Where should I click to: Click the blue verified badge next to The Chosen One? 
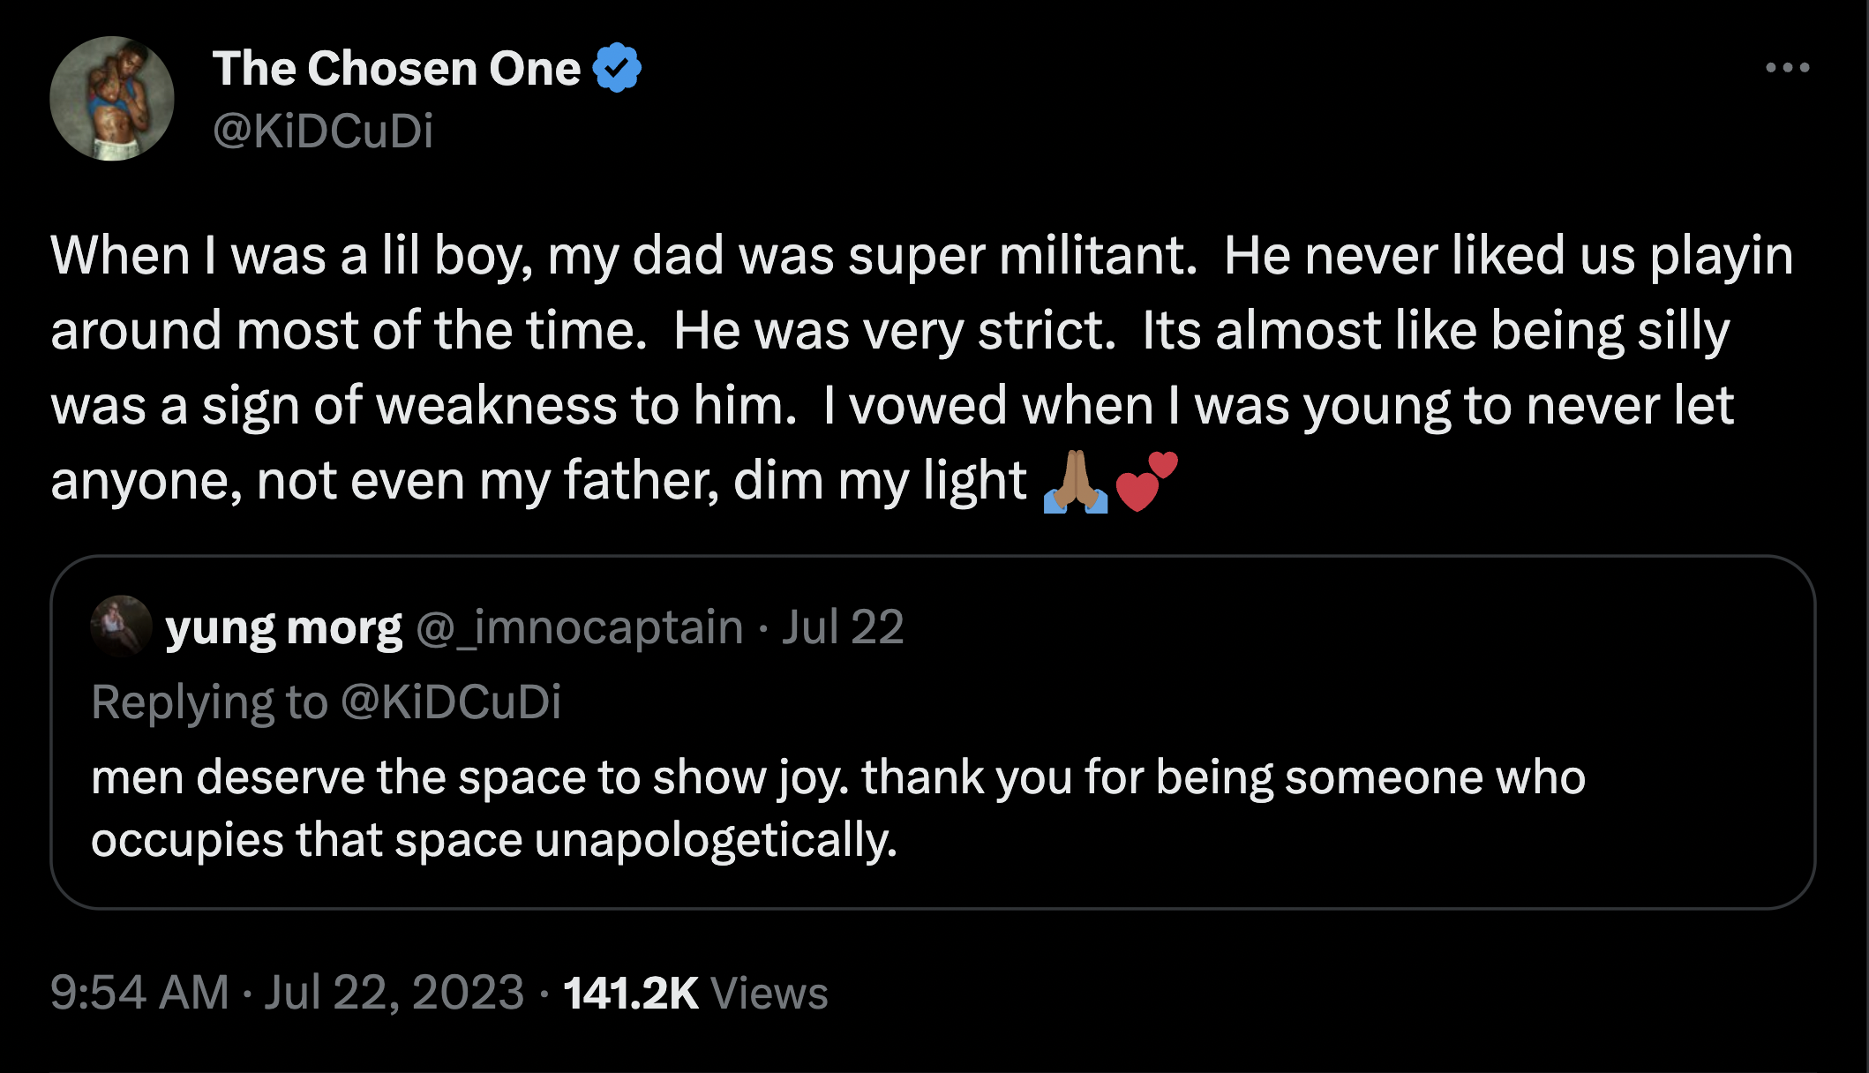[x=617, y=67]
